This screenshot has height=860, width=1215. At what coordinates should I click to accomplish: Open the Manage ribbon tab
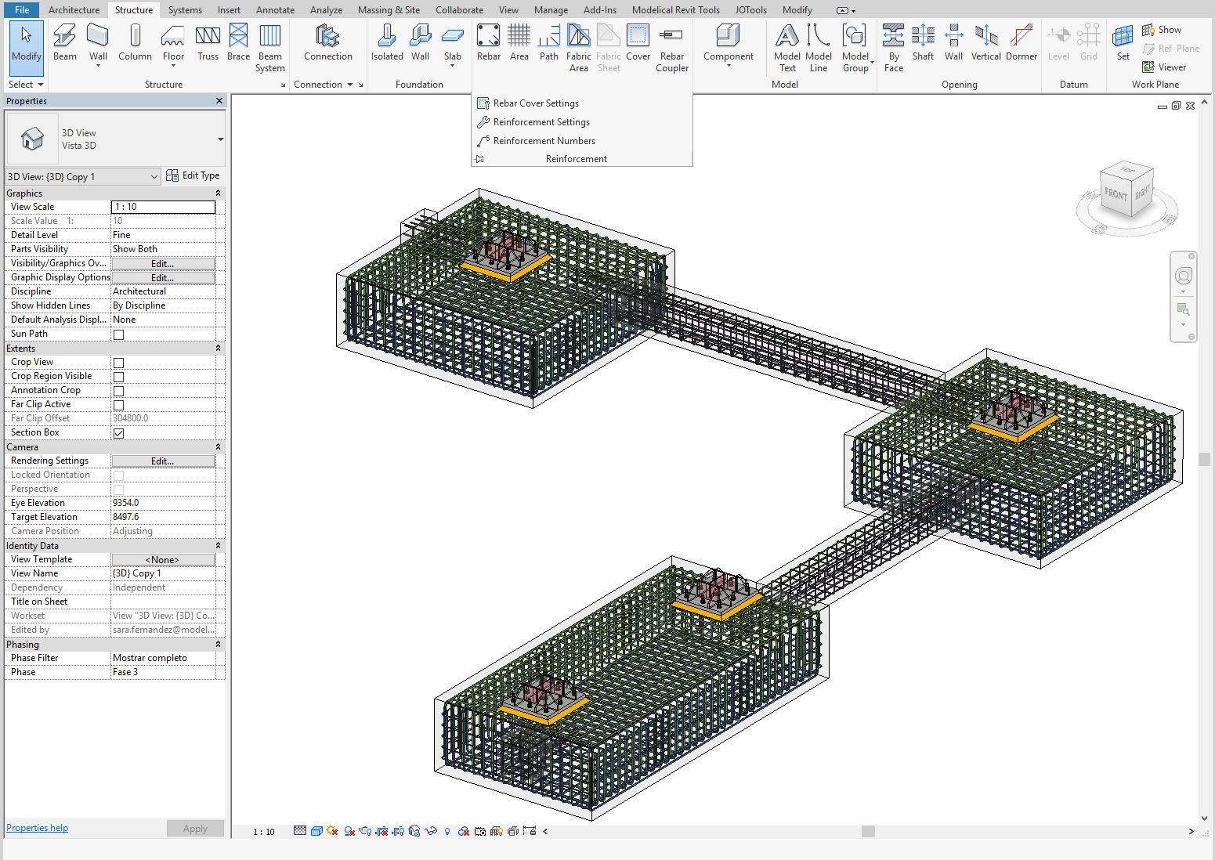(551, 10)
